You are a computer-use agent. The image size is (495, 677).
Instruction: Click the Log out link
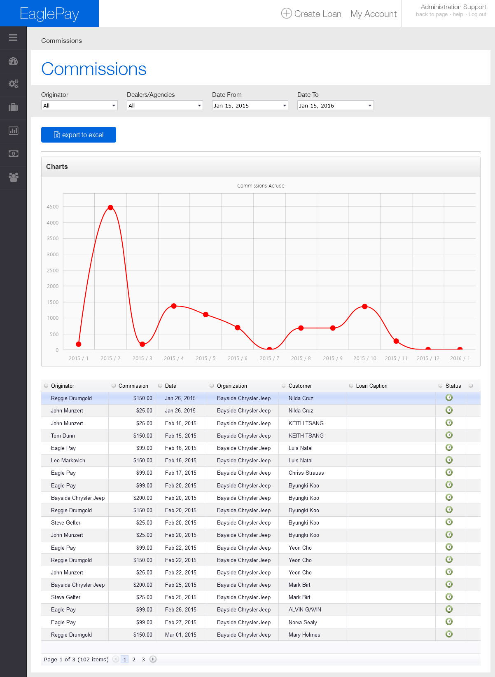pos(477,14)
